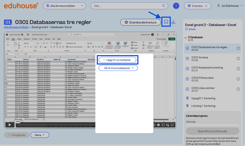The image size is (245, 146).
Task: Click the eduhouse logo
Action: point(21,6)
